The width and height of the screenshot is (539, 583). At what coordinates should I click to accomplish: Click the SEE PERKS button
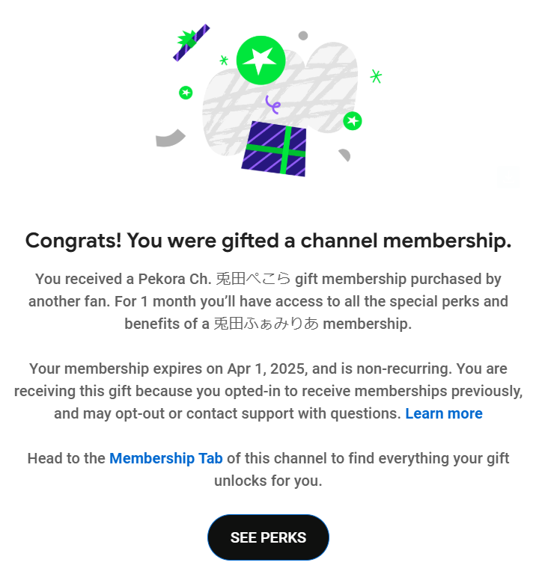coord(268,537)
